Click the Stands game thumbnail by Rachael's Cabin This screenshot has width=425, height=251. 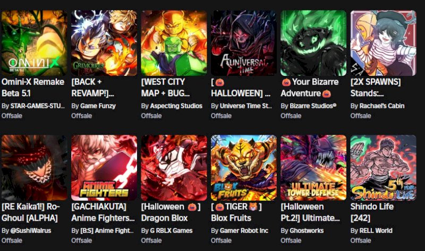click(x=383, y=43)
